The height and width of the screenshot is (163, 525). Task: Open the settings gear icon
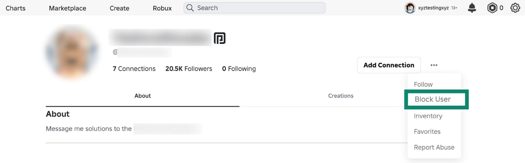[x=515, y=8]
